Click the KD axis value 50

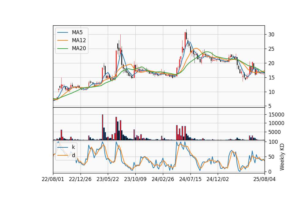[x=271, y=157]
